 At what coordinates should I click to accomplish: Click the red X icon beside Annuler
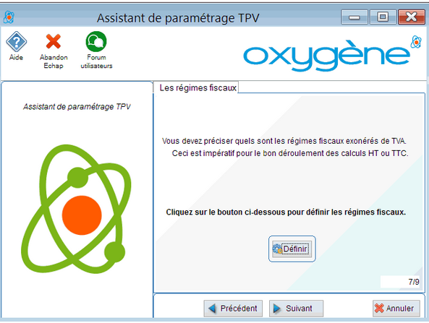click(380, 309)
